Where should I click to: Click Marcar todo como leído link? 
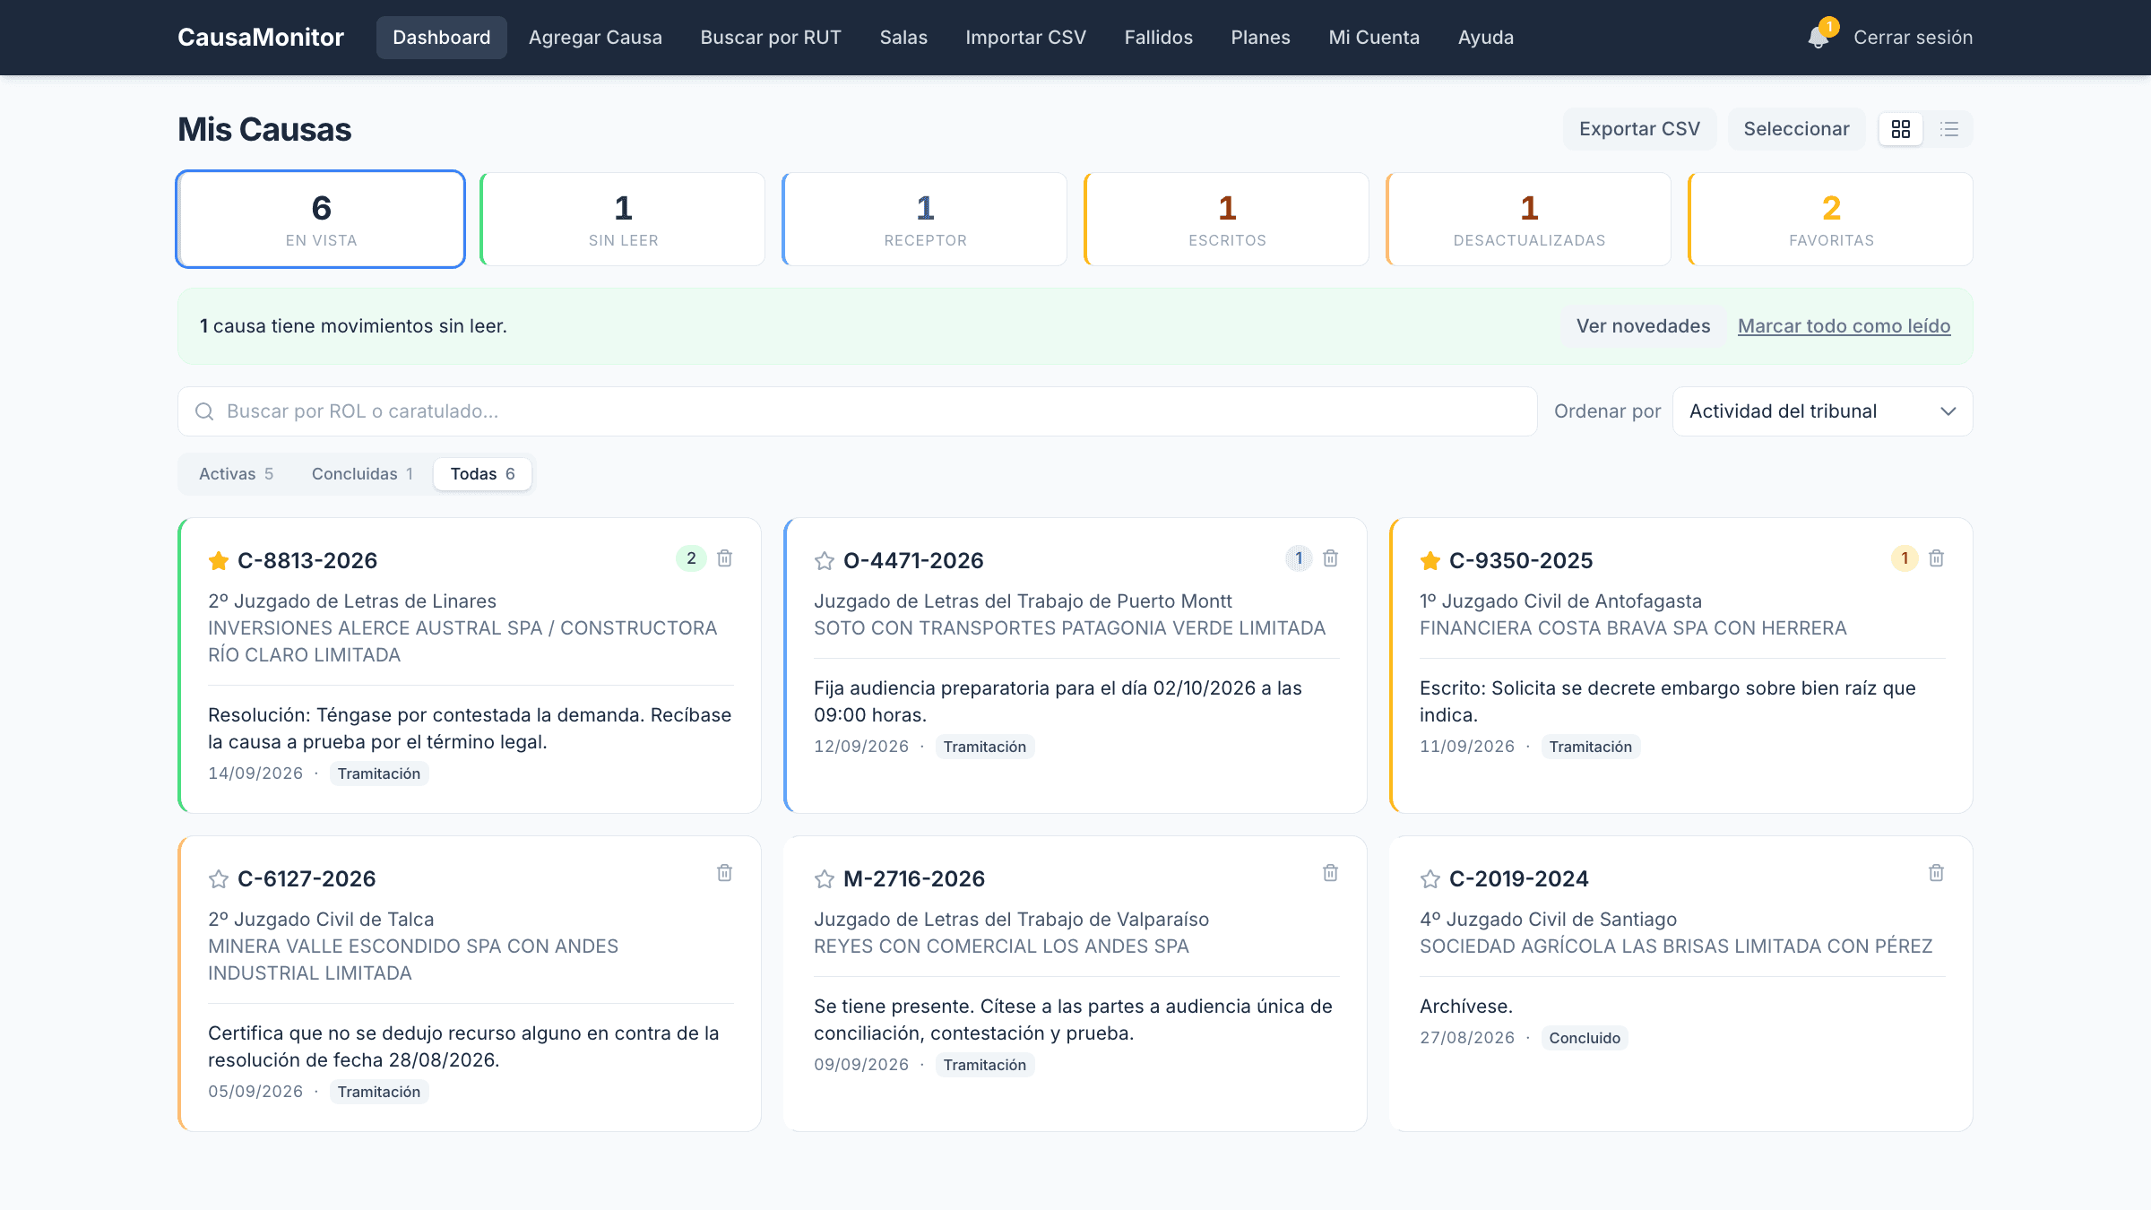tap(1844, 326)
